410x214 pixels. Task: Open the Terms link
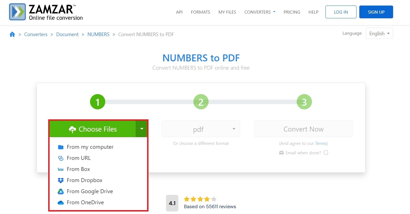(321, 143)
